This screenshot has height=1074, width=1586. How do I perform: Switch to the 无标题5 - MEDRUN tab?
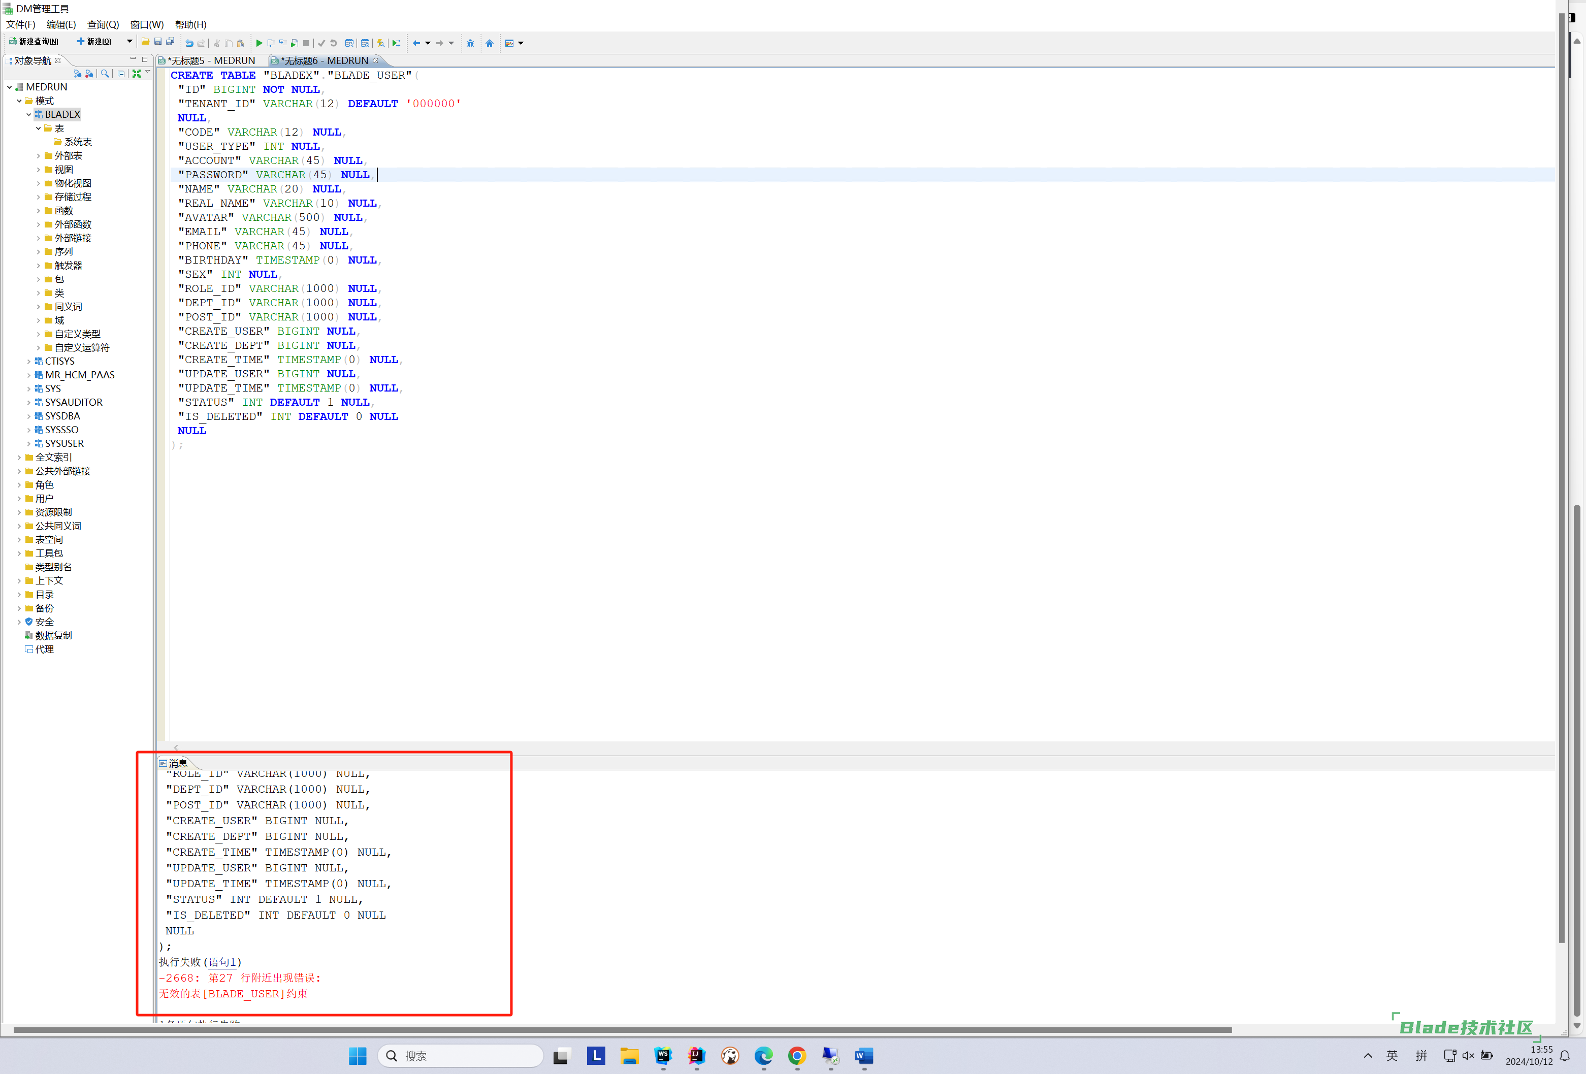point(211,61)
